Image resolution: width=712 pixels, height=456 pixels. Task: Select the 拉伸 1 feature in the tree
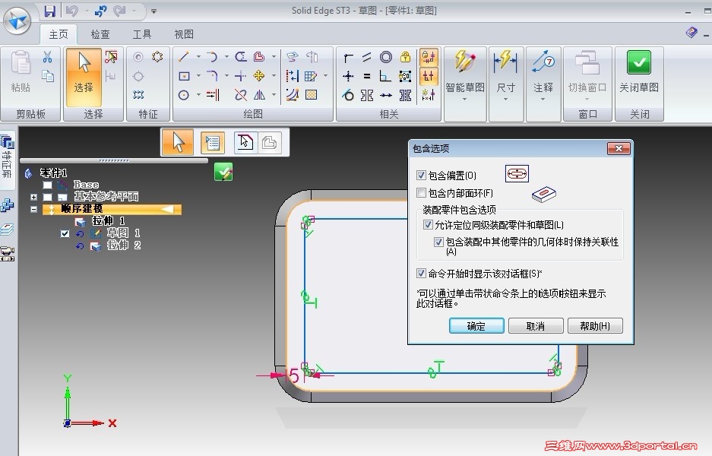point(108,221)
